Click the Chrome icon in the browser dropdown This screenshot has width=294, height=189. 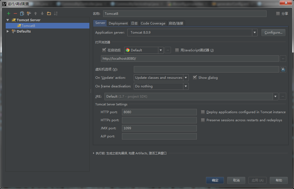point(128,50)
